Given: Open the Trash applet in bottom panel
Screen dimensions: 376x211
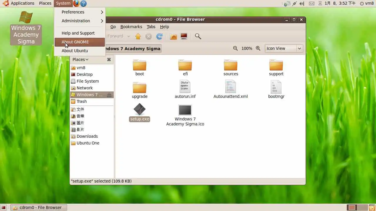Looking at the screenshot, I should [x=372, y=207].
